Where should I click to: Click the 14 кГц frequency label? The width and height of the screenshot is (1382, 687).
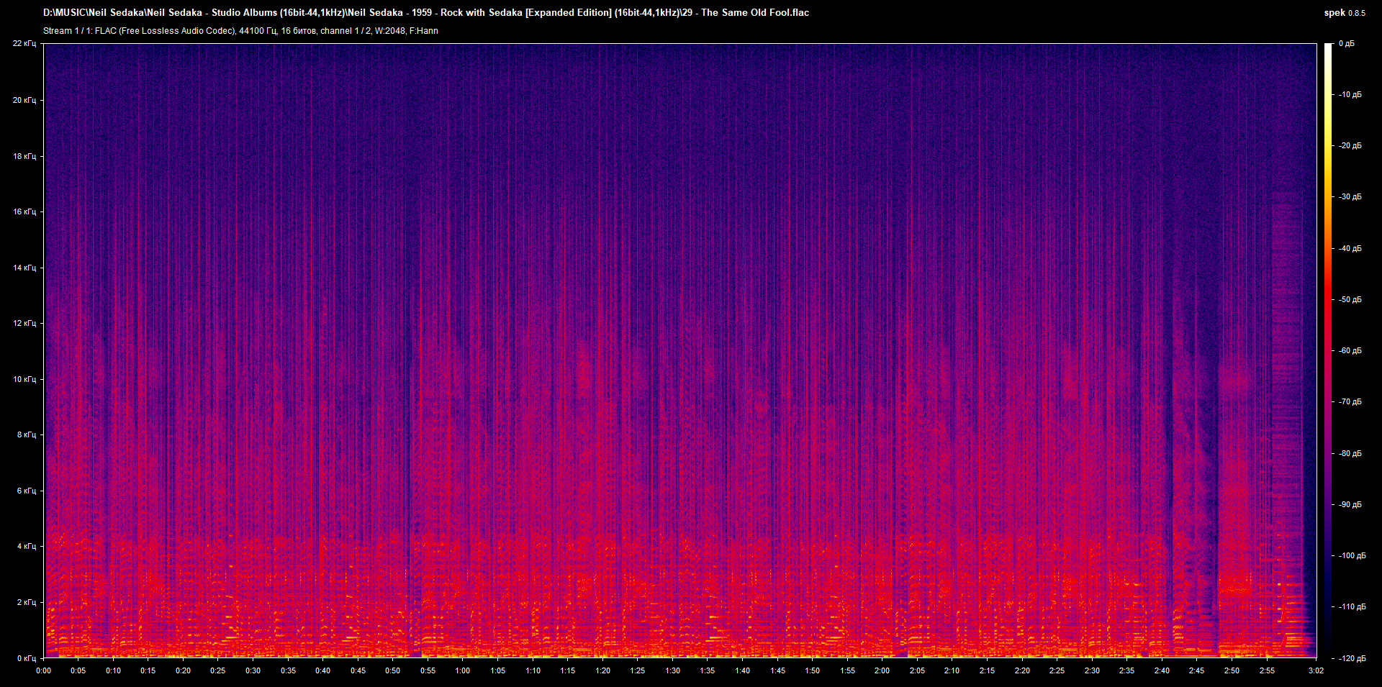[x=24, y=268]
